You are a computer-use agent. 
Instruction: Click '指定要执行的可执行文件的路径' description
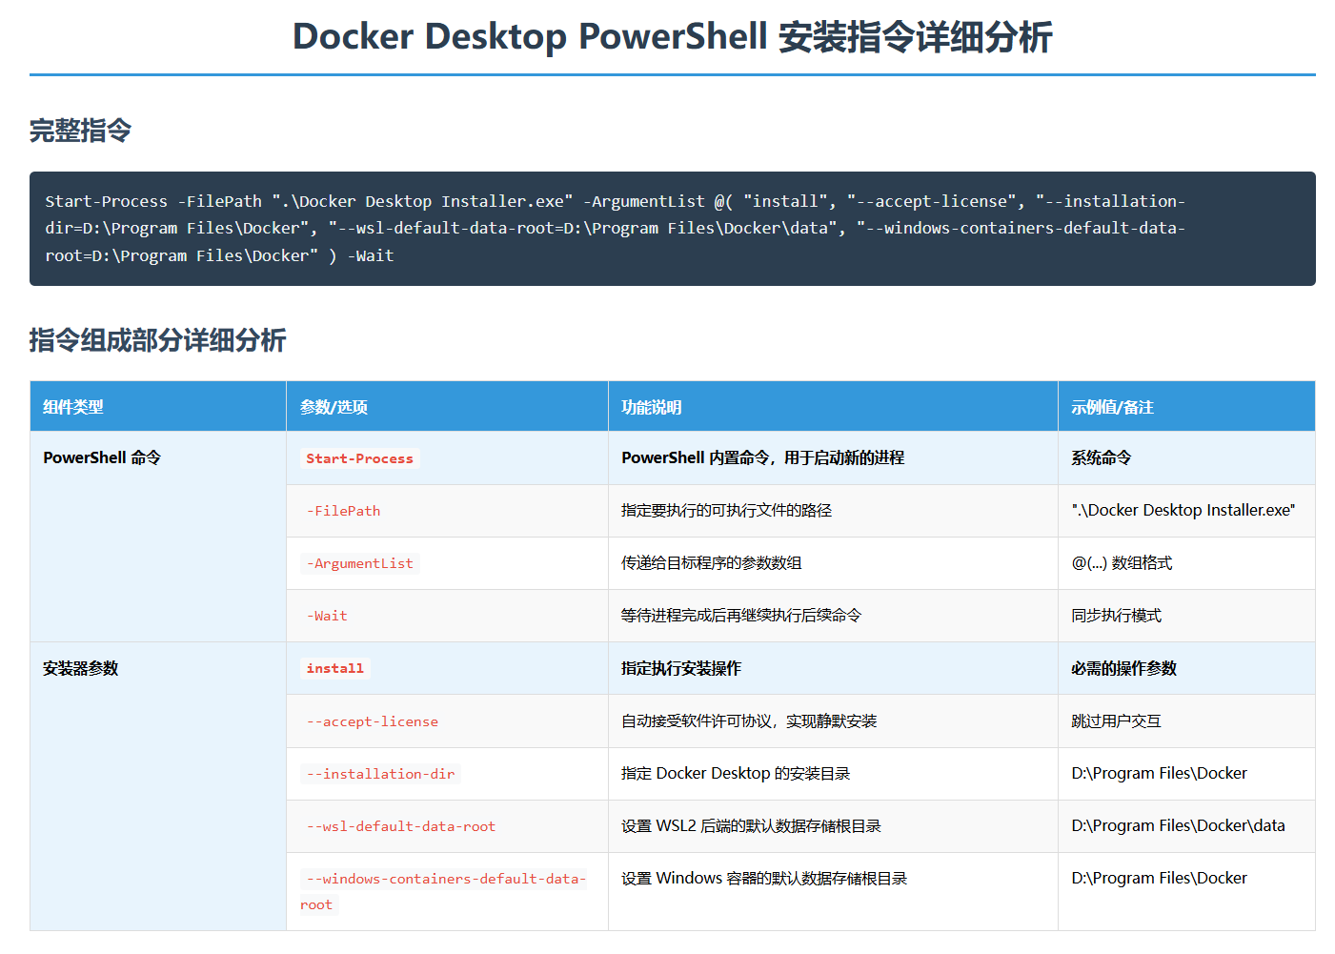726,510
